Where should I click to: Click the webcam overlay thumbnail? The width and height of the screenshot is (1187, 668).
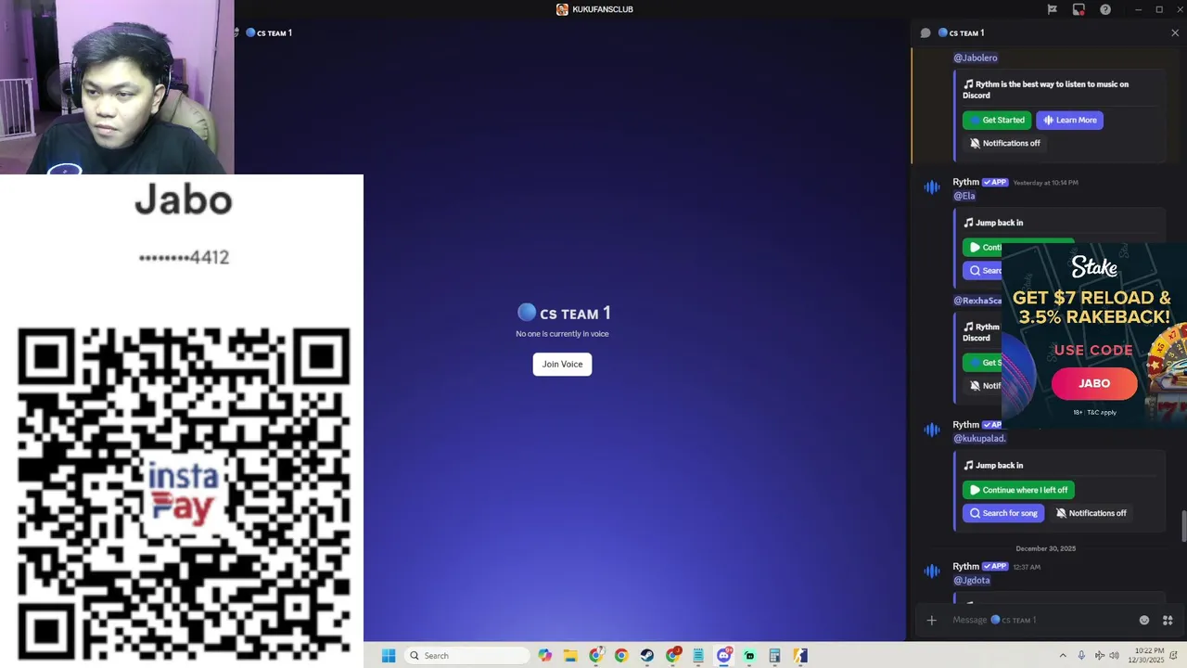[x=117, y=87]
